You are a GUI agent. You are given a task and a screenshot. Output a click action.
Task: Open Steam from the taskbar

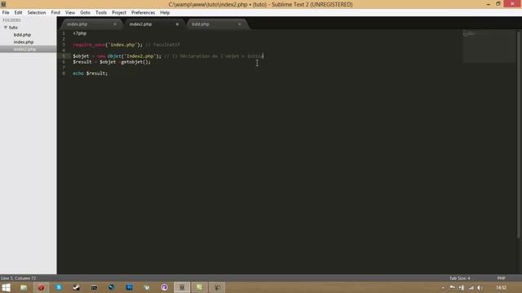click(x=76, y=287)
